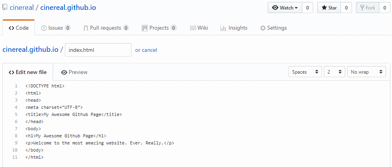Open the Spaces indent mode dropdown
Screen dimensions: 392x167
(305, 72)
